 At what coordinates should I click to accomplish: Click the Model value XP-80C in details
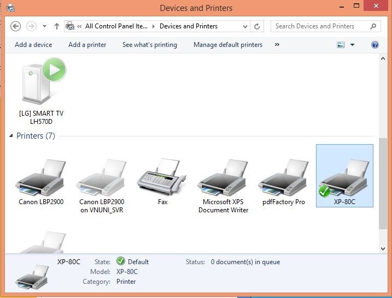click(x=127, y=272)
